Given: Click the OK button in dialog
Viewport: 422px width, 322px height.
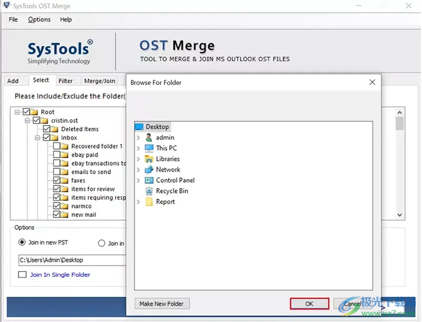Looking at the screenshot, I should pos(309,304).
